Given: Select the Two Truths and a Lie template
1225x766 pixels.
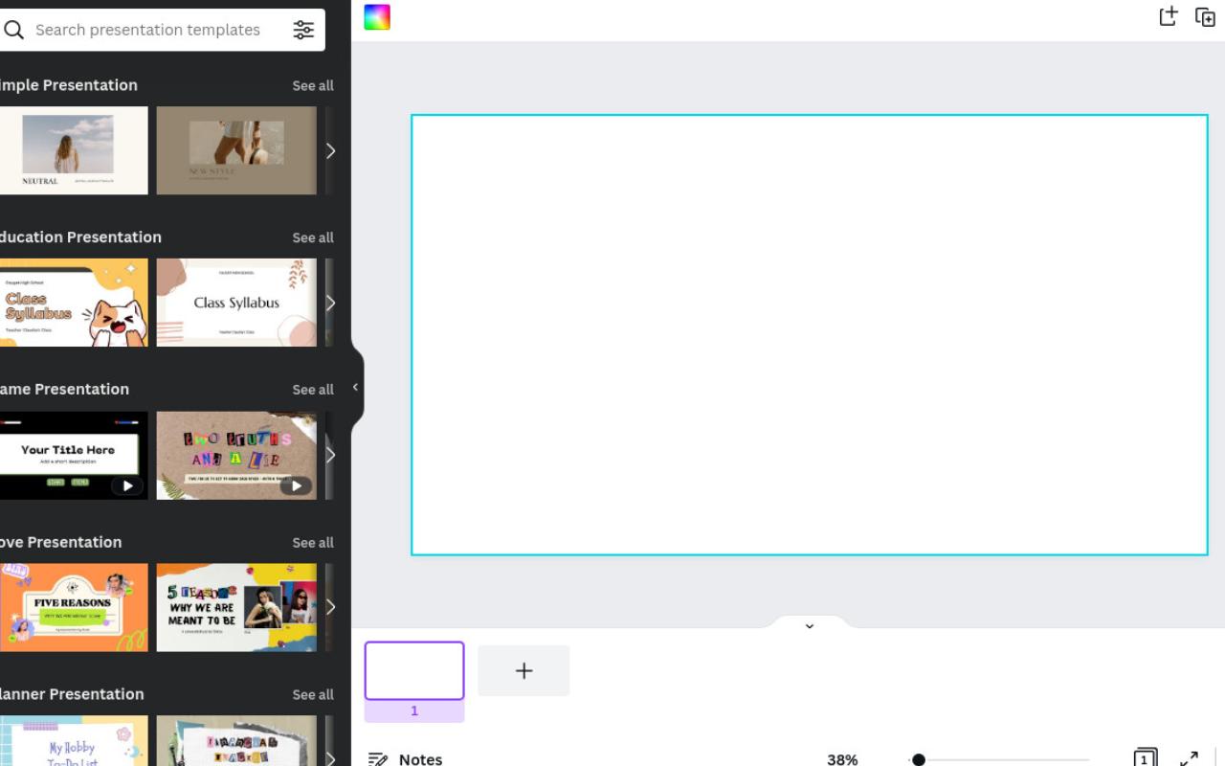Looking at the screenshot, I should point(236,455).
